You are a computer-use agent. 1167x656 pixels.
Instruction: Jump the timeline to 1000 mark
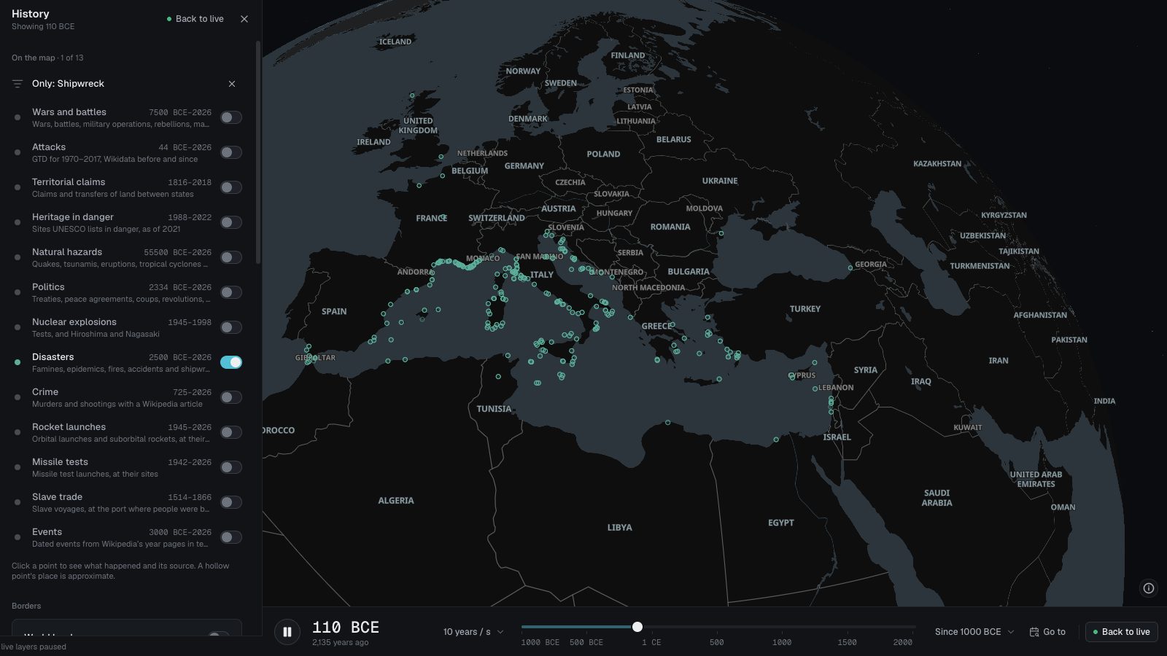pos(782,642)
